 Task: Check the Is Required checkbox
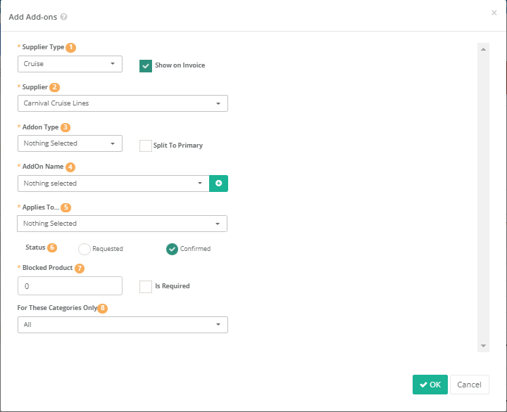146,287
